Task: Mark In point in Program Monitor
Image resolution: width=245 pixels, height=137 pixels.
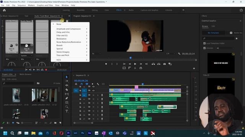Action: point(112,64)
